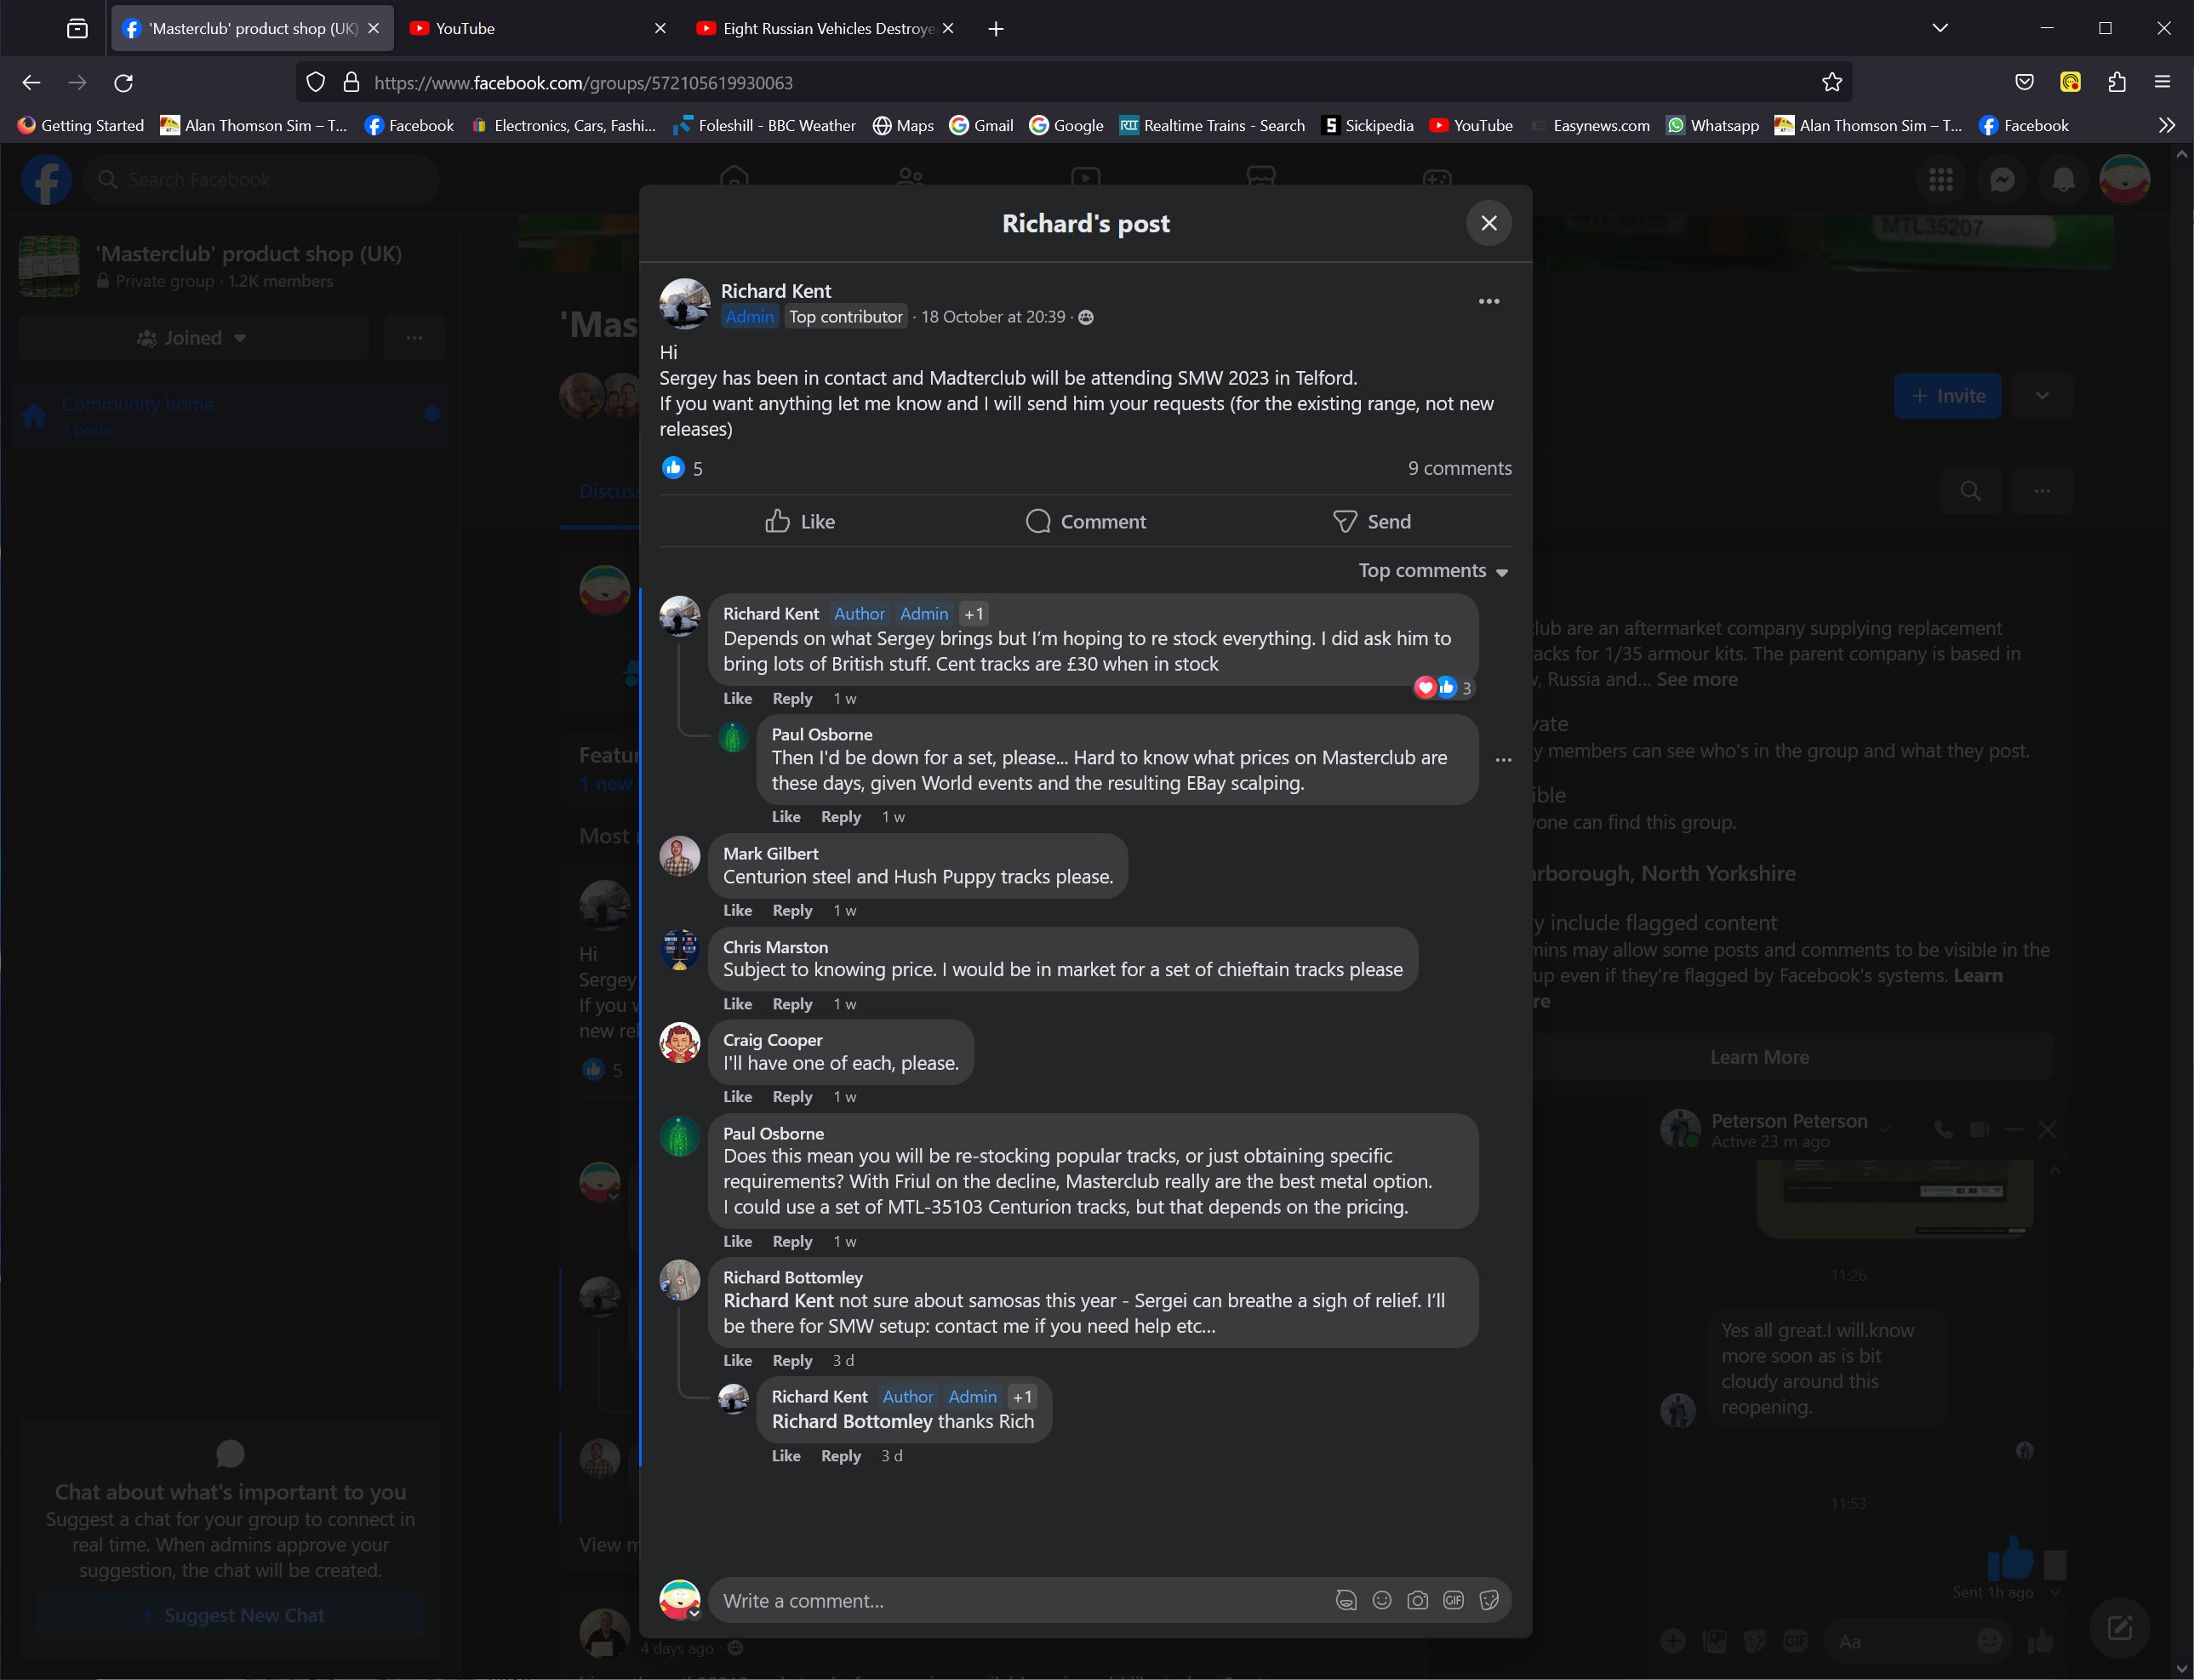Reload the current page
This screenshot has width=2194, height=1680.
[x=123, y=82]
